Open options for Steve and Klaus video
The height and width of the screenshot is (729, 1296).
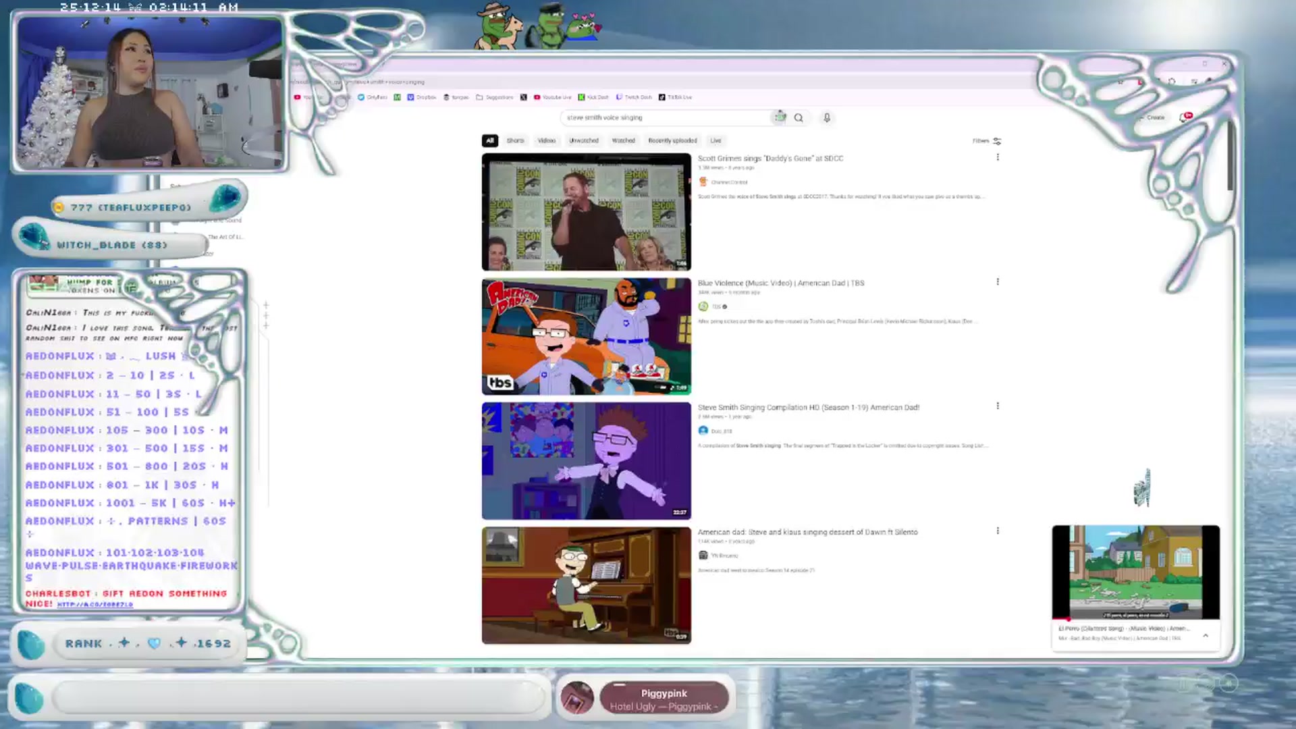coord(998,531)
